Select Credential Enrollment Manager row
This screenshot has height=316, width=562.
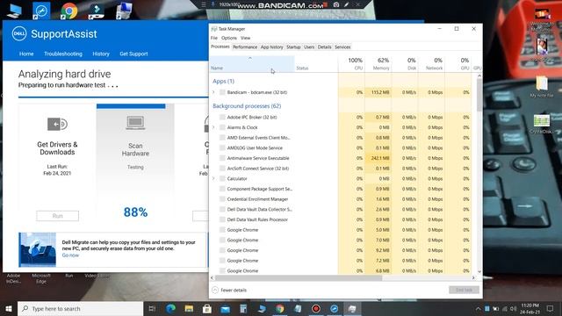[341, 199]
